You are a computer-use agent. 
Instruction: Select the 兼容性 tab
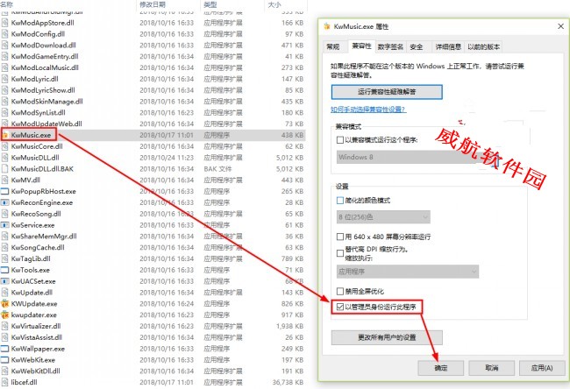[x=361, y=46]
